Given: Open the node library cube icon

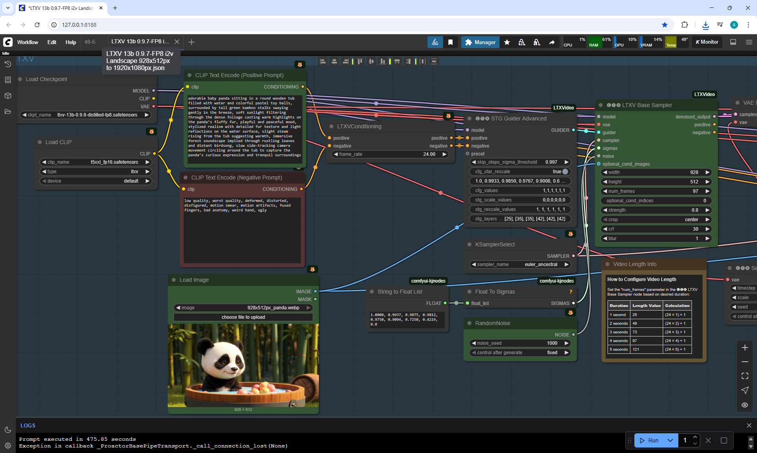Looking at the screenshot, I should pos(7,96).
